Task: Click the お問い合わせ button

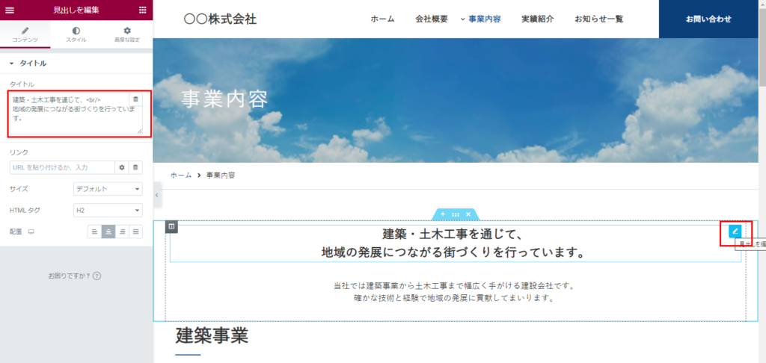Action: 708,19
